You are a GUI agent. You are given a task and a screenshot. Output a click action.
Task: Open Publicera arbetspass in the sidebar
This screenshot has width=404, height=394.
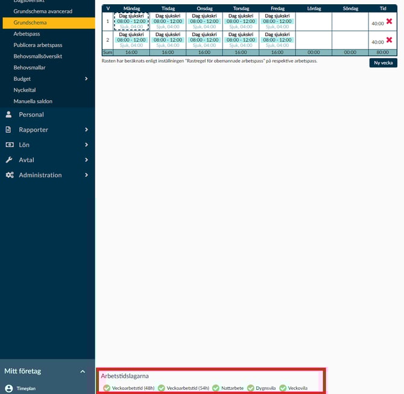(37, 45)
